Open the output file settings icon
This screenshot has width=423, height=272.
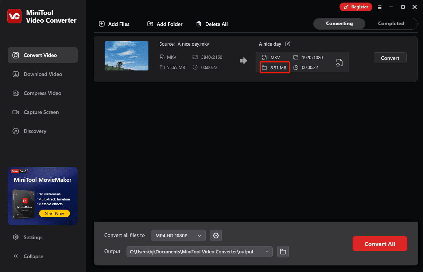point(339,62)
